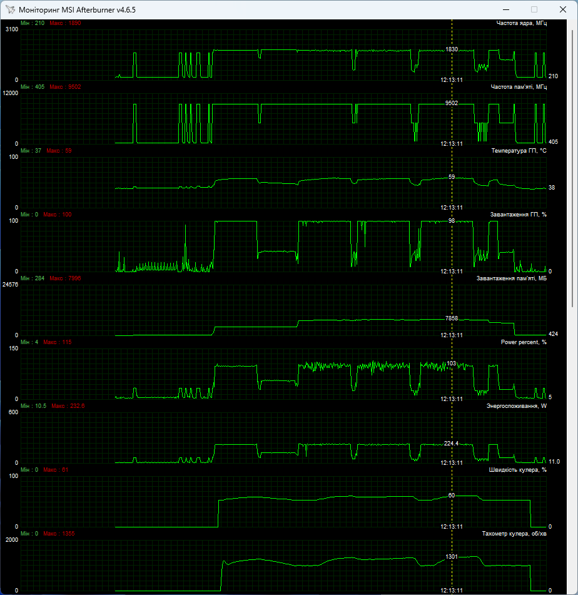Click the 'Мін : 37' GPU temperature minimum

click(31, 151)
